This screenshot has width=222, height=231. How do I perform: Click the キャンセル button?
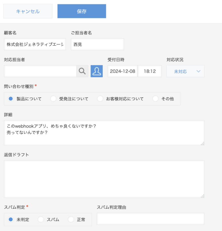[28, 11]
